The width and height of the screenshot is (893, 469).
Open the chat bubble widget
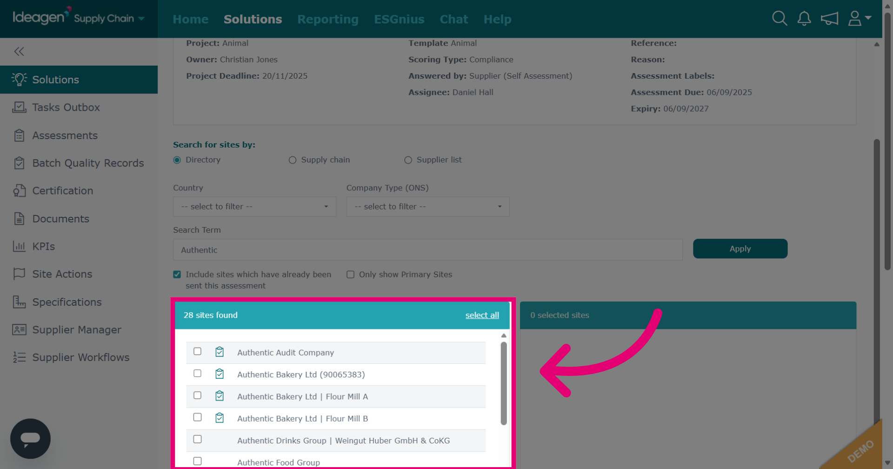30,438
